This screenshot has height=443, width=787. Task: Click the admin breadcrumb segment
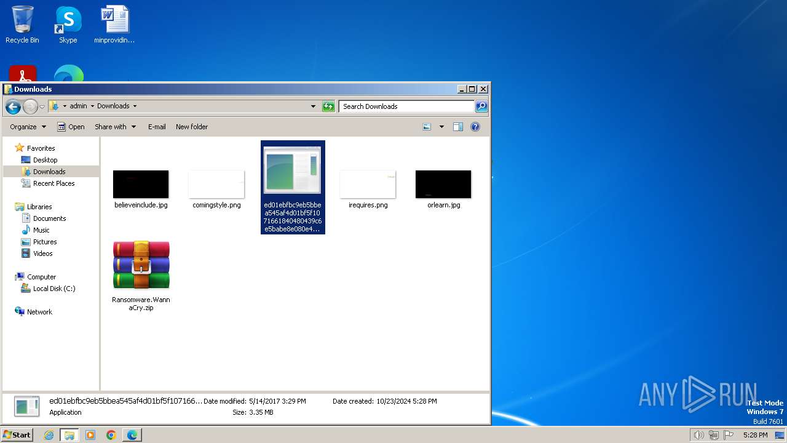(78, 106)
